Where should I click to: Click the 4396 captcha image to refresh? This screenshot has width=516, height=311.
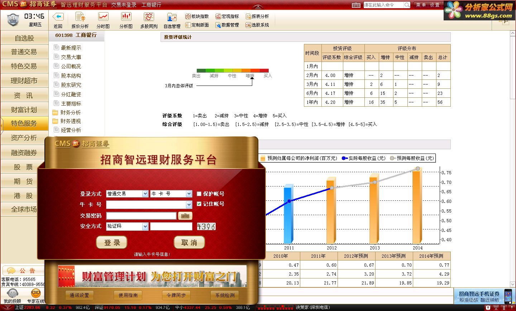206,227
